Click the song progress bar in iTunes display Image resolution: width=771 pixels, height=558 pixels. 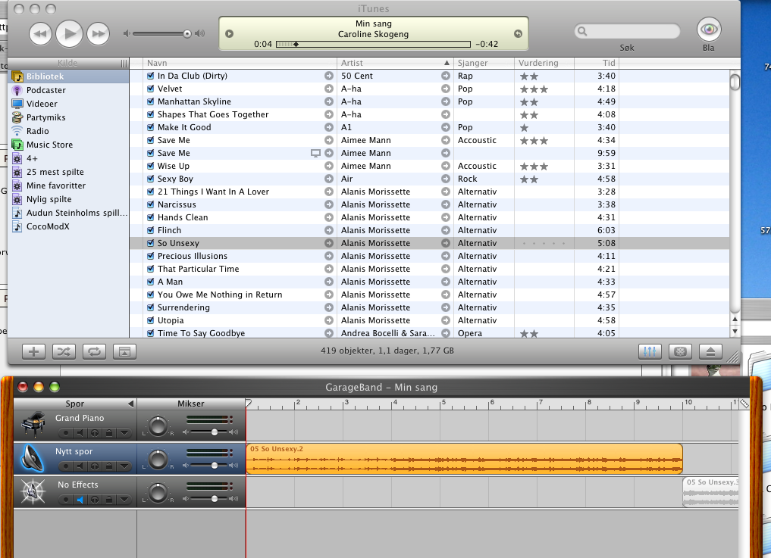[373, 44]
